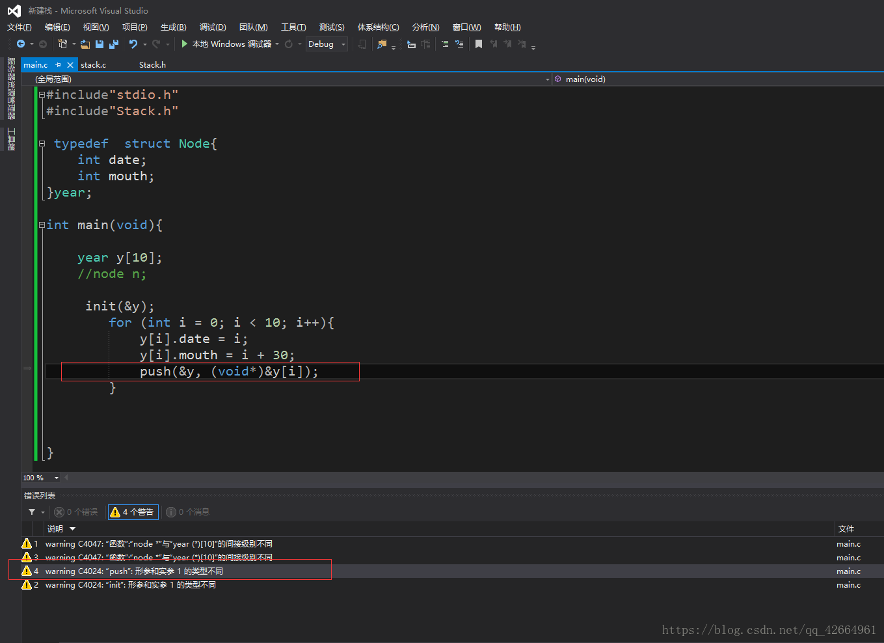The height and width of the screenshot is (643, 884).
Task: Open the main(void) member dropdown
Action: [717, 79]
